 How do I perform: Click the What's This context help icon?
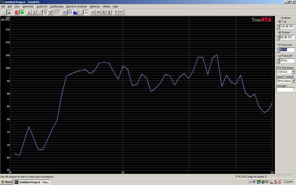[121, 12]
